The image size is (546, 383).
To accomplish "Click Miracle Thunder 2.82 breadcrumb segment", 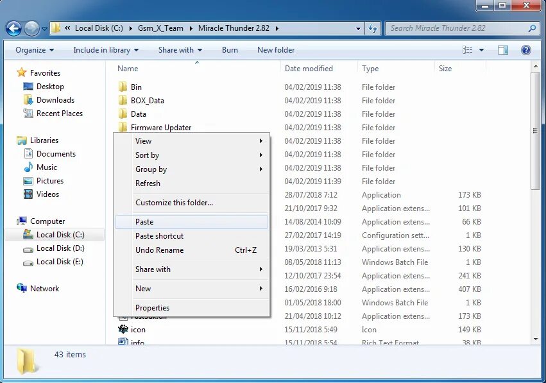I will point(234,28).
